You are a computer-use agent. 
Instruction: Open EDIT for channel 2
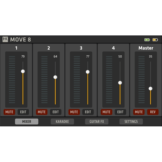[56, 112]
